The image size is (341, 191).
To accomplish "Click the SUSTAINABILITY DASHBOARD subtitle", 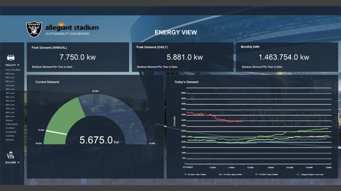I will coord(67,34).
